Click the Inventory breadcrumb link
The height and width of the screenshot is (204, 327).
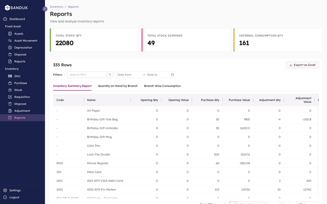[56, 7]
